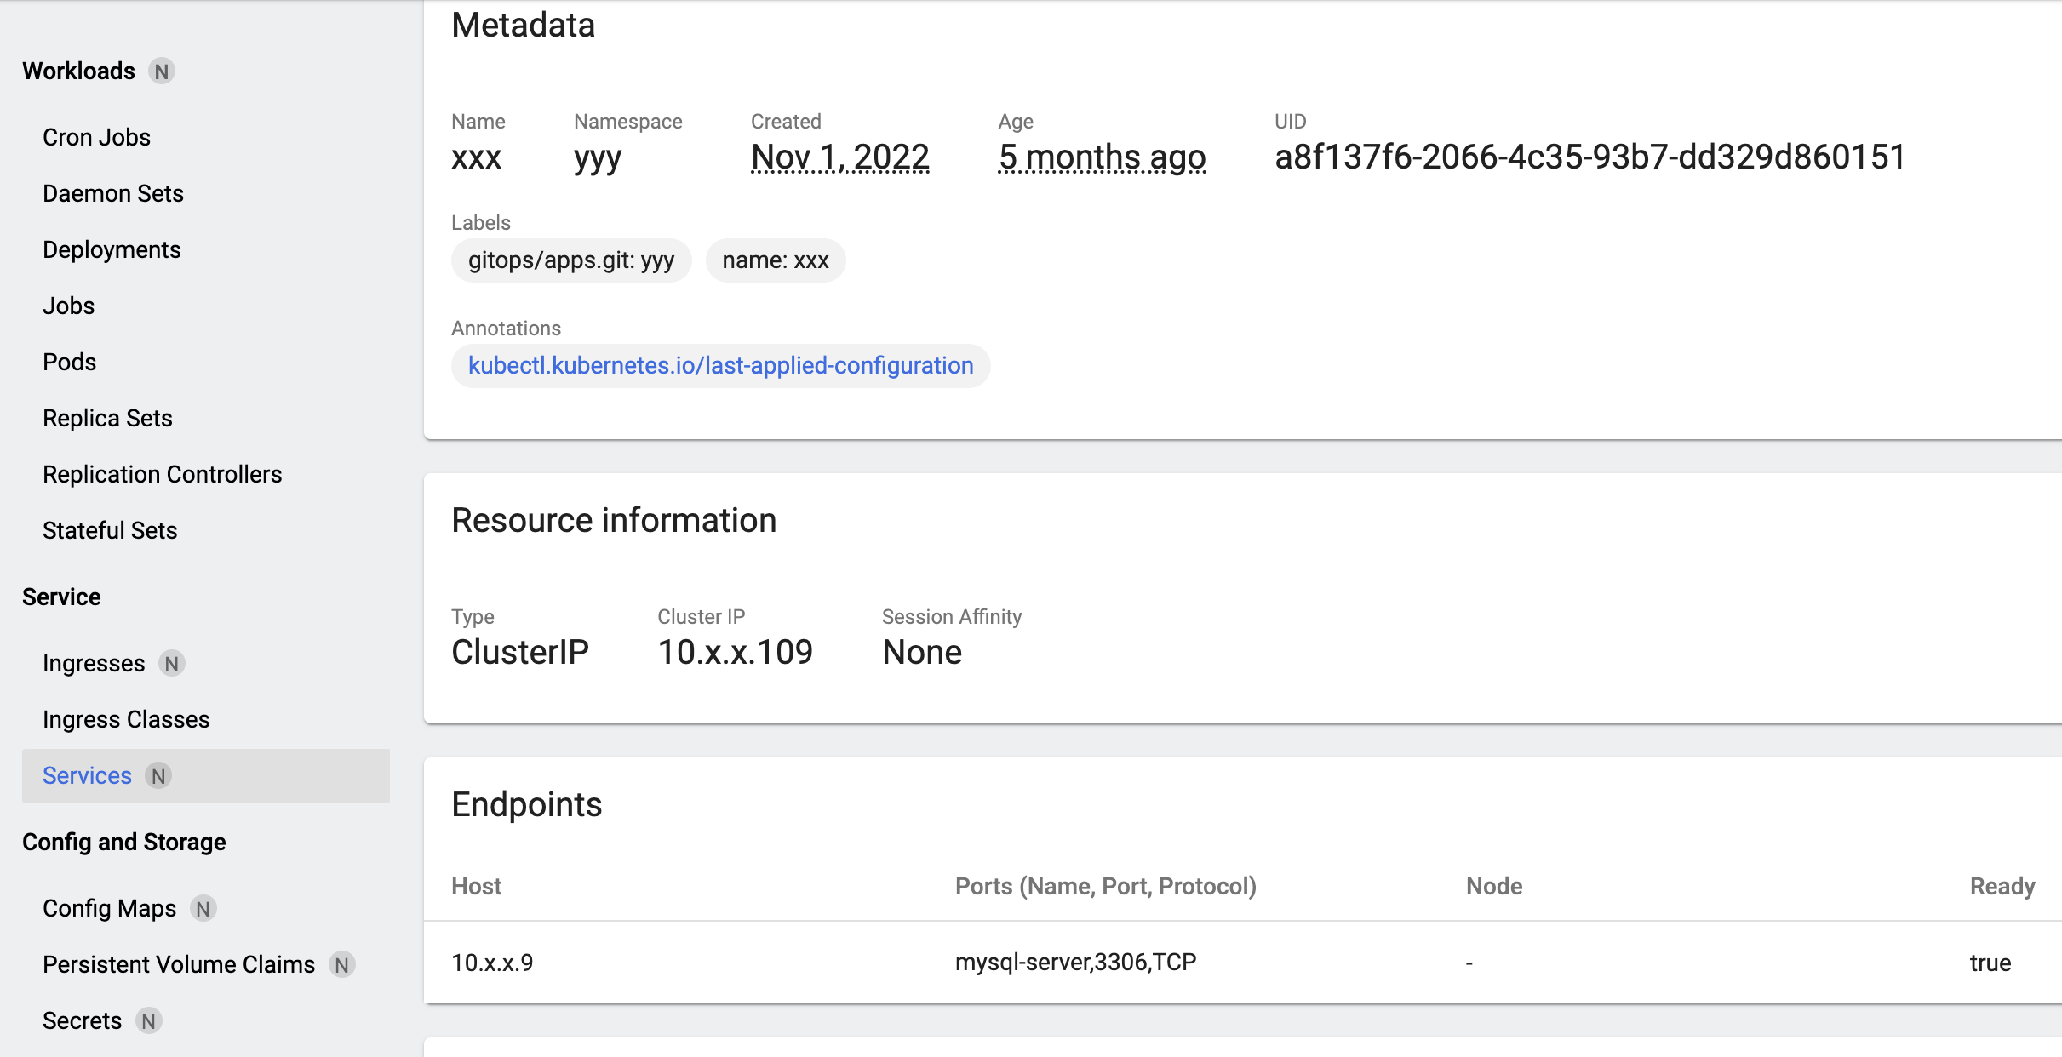This screenshot has height=1057, width=2062.
Task: Navigate to Deployments
Action: (112, 250)
